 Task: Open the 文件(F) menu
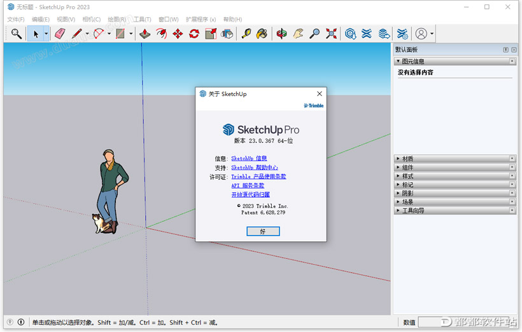point(16,19)
